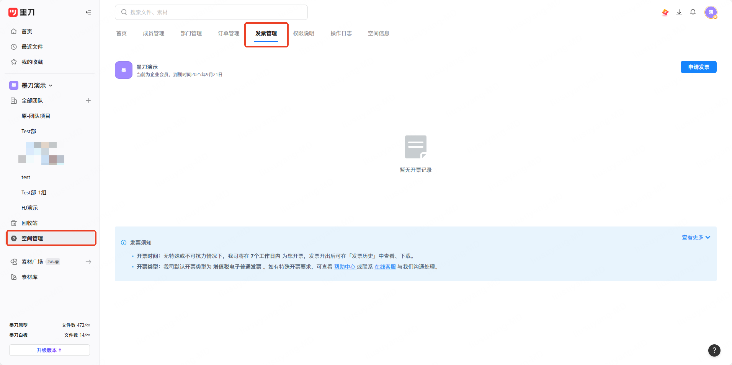Click the 墨刀白板 file count row

tap(50, 335)
